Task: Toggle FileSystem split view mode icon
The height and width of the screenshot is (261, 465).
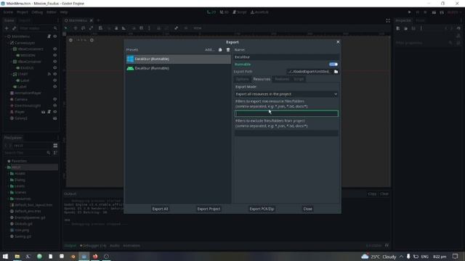Action: click(55, 146)
